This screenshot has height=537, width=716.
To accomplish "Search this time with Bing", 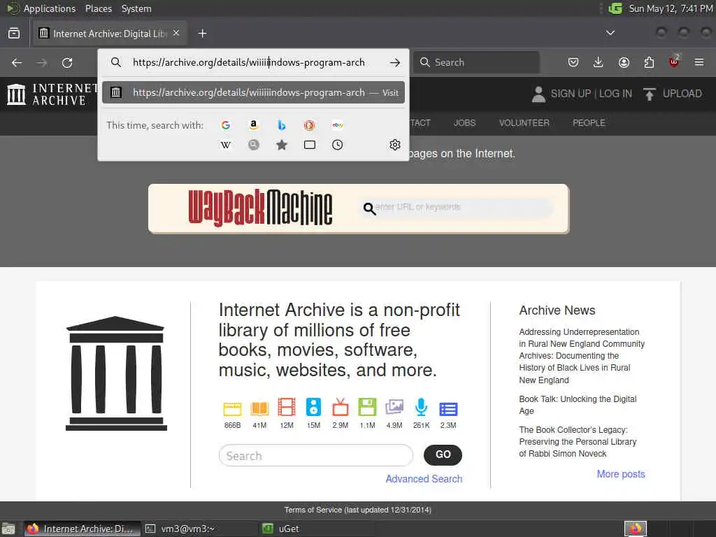I will (282, 125).
